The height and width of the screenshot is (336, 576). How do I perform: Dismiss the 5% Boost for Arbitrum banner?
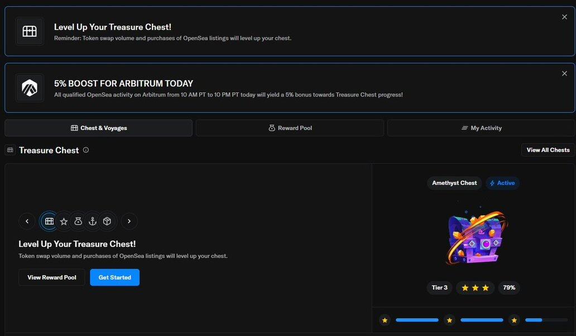(564, 74)
